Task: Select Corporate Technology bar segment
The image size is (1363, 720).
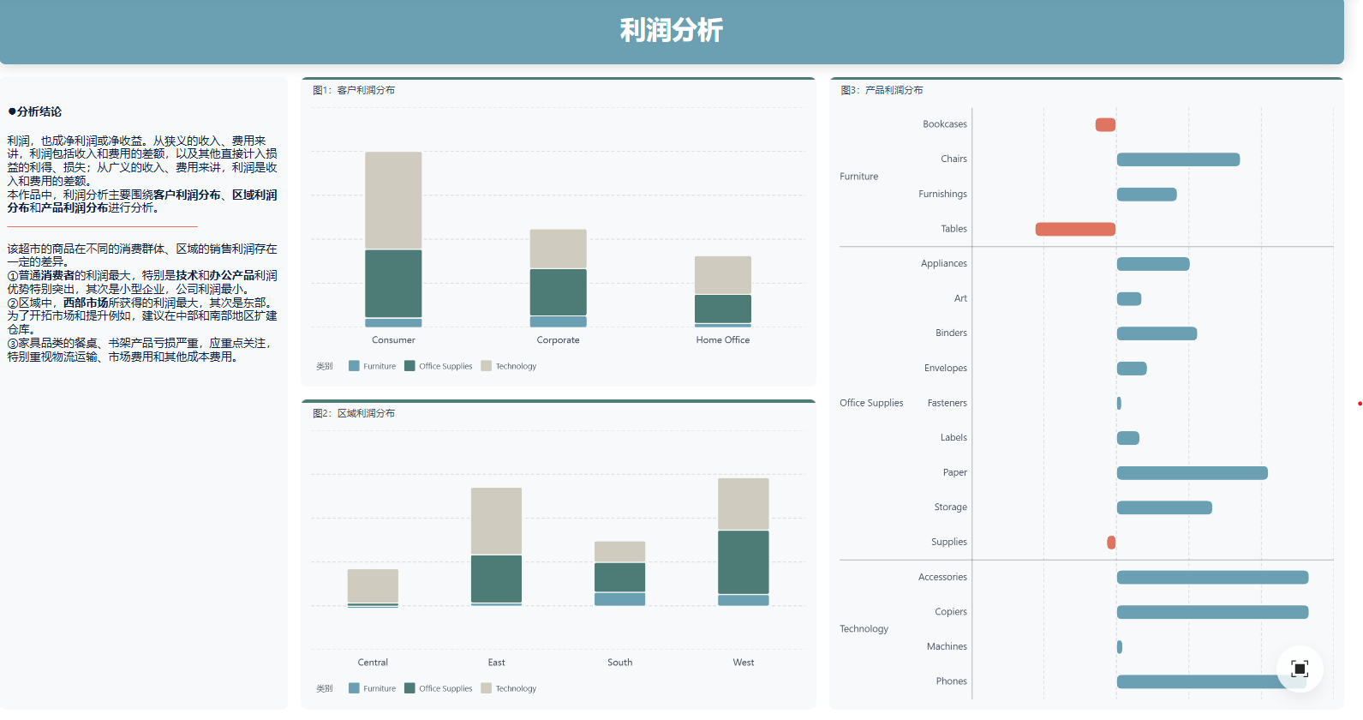Action: point(558,249)
